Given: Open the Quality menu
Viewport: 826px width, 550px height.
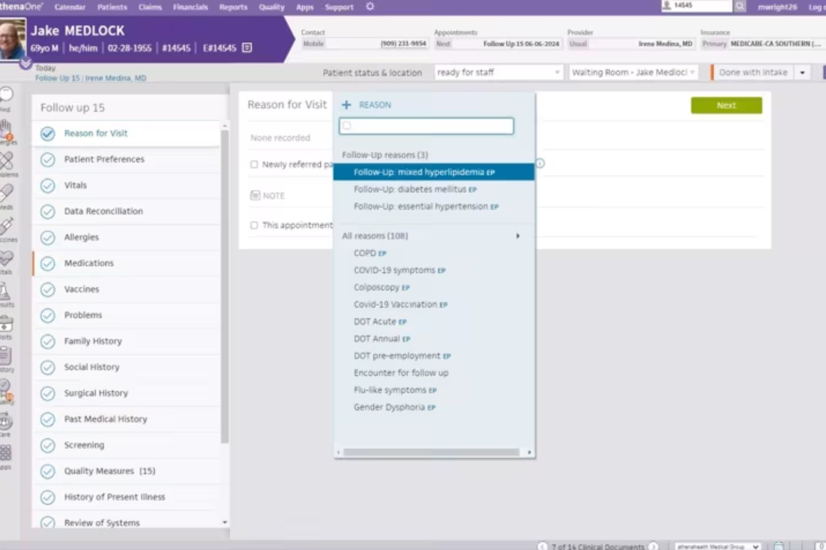Looking at the screenshot, I should (272, 7).
